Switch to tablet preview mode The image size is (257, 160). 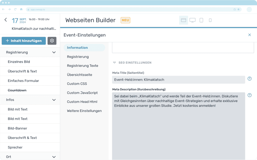pos(201,20)
